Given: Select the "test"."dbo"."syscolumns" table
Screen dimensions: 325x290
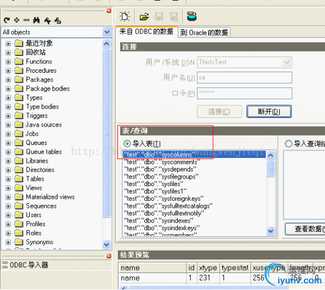Looking at the screenshot, I should click(x=194, y=155).
